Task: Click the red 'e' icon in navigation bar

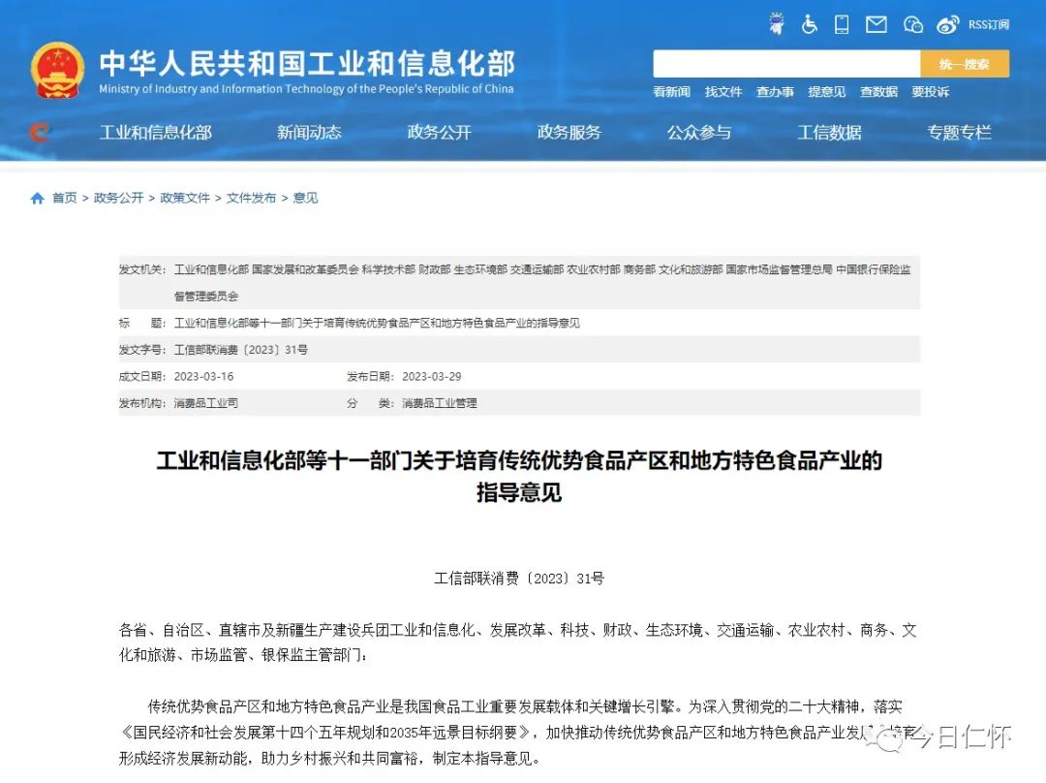Action: point(40,132)
